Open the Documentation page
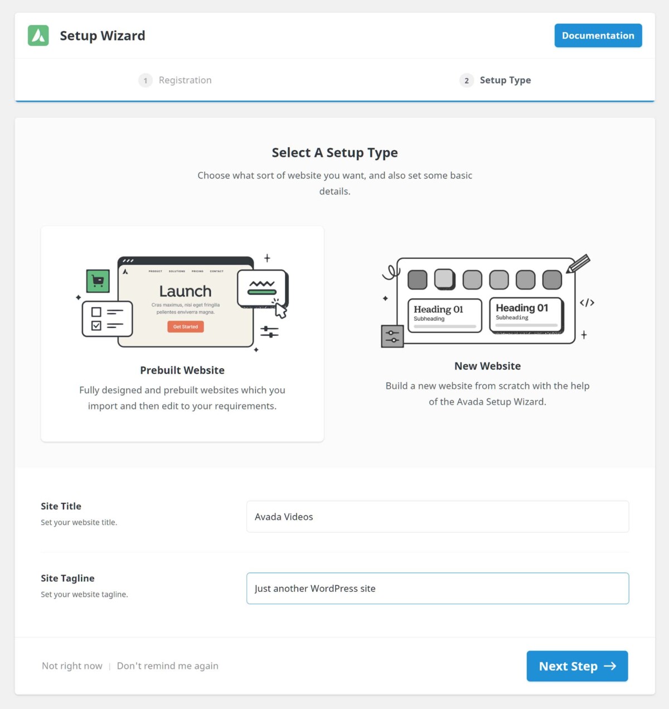The width and height of the screenshot is (669, 709). pos(598,35)
